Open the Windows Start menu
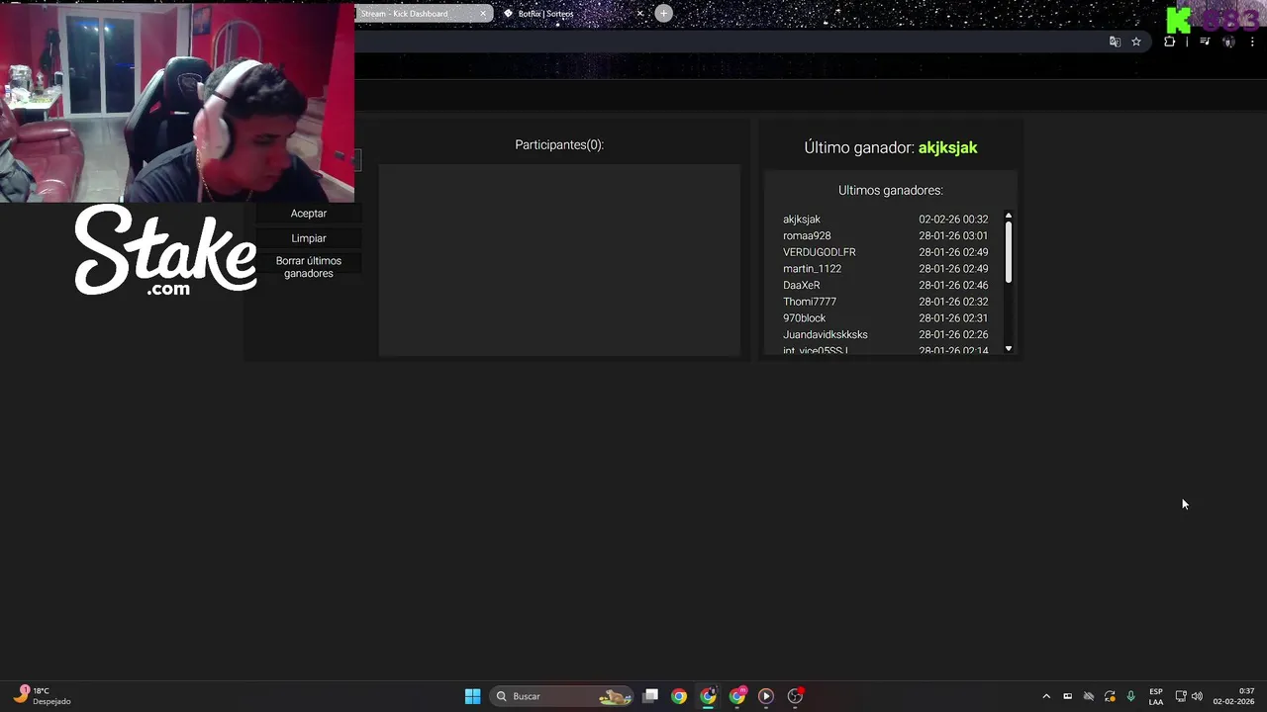The width and height of the screenshot is (1267, 712). click(472, 696)
